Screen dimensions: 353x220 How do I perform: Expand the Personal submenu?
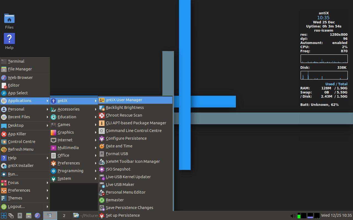25,109
